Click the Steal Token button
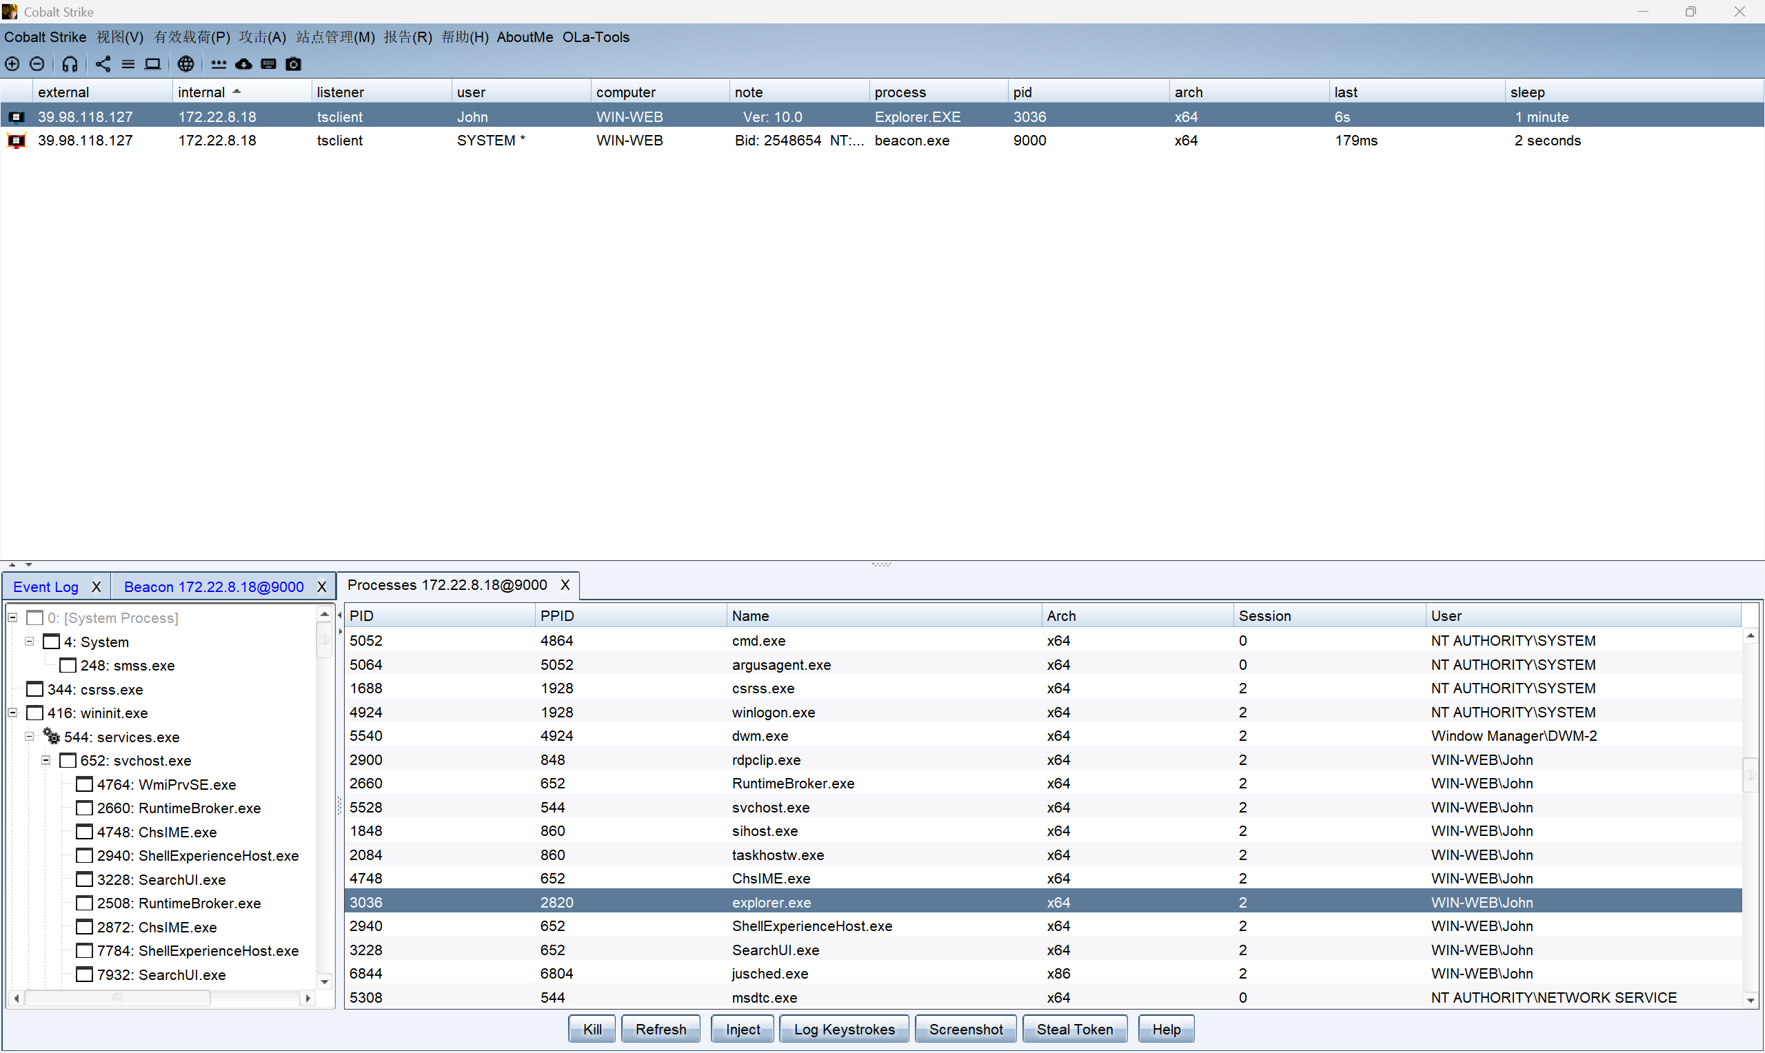The image size is (1765, 1053). 1074,1029
